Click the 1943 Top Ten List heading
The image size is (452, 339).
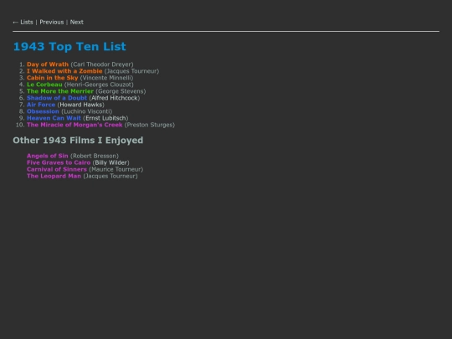pos(69,47)
